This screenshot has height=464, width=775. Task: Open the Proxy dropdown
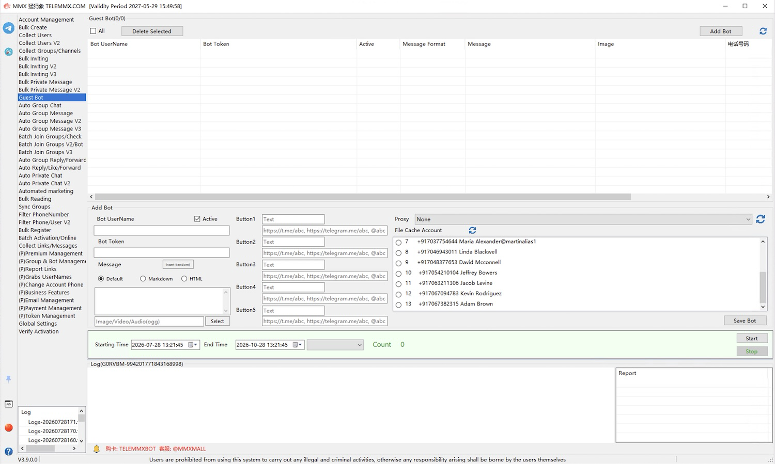(583, 219)
